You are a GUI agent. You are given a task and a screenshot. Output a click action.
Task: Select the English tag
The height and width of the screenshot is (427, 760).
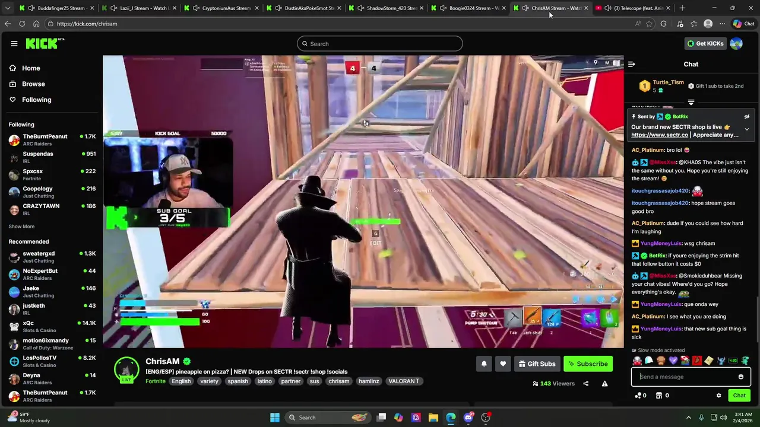[x=181, y=381]
